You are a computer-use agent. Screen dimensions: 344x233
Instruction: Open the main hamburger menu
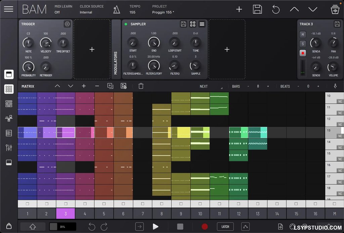pyautogui.click(x=8, y=9)
